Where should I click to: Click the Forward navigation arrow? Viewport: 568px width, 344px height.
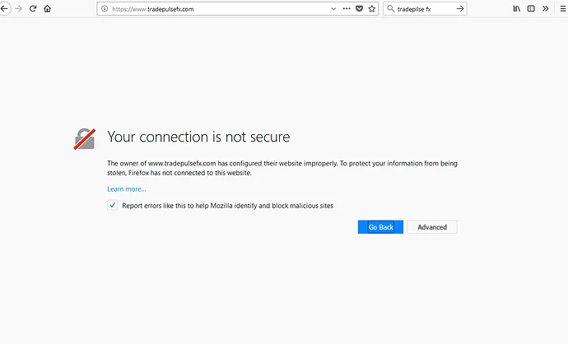pos(18,8)
